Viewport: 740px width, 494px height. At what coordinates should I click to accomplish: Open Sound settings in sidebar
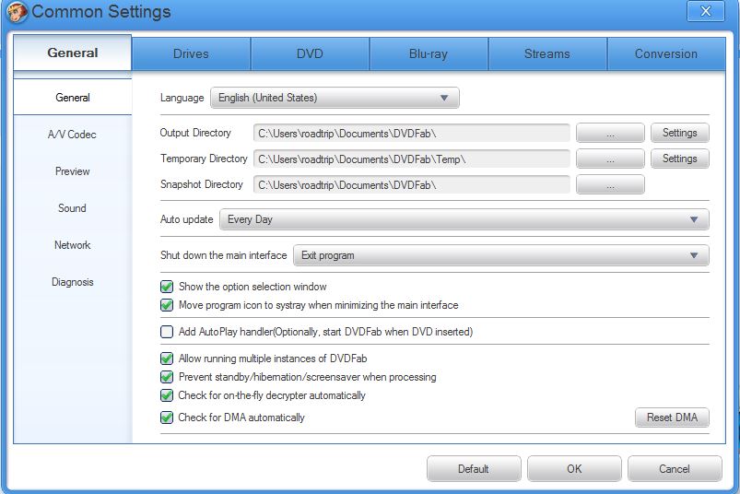(x=72, y=208)
